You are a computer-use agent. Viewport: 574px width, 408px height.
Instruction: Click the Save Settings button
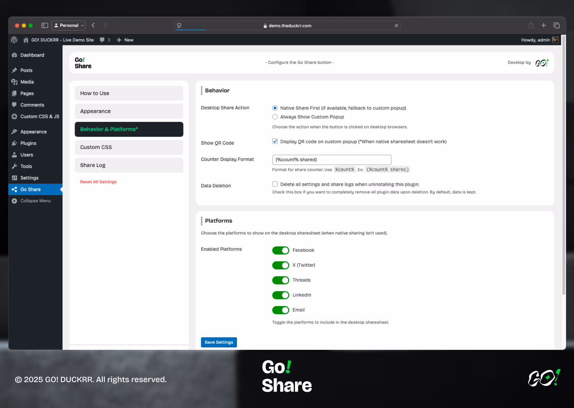coord(219,342)
